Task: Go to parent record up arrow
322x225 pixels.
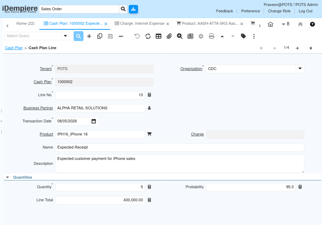Action: point(222,36)
